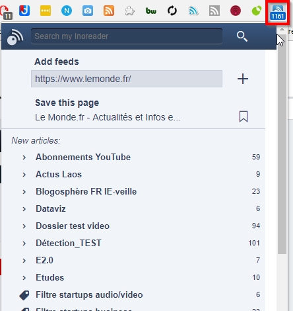
Task: Open the black circular arrows extension icon
Action: pos(172,11)
